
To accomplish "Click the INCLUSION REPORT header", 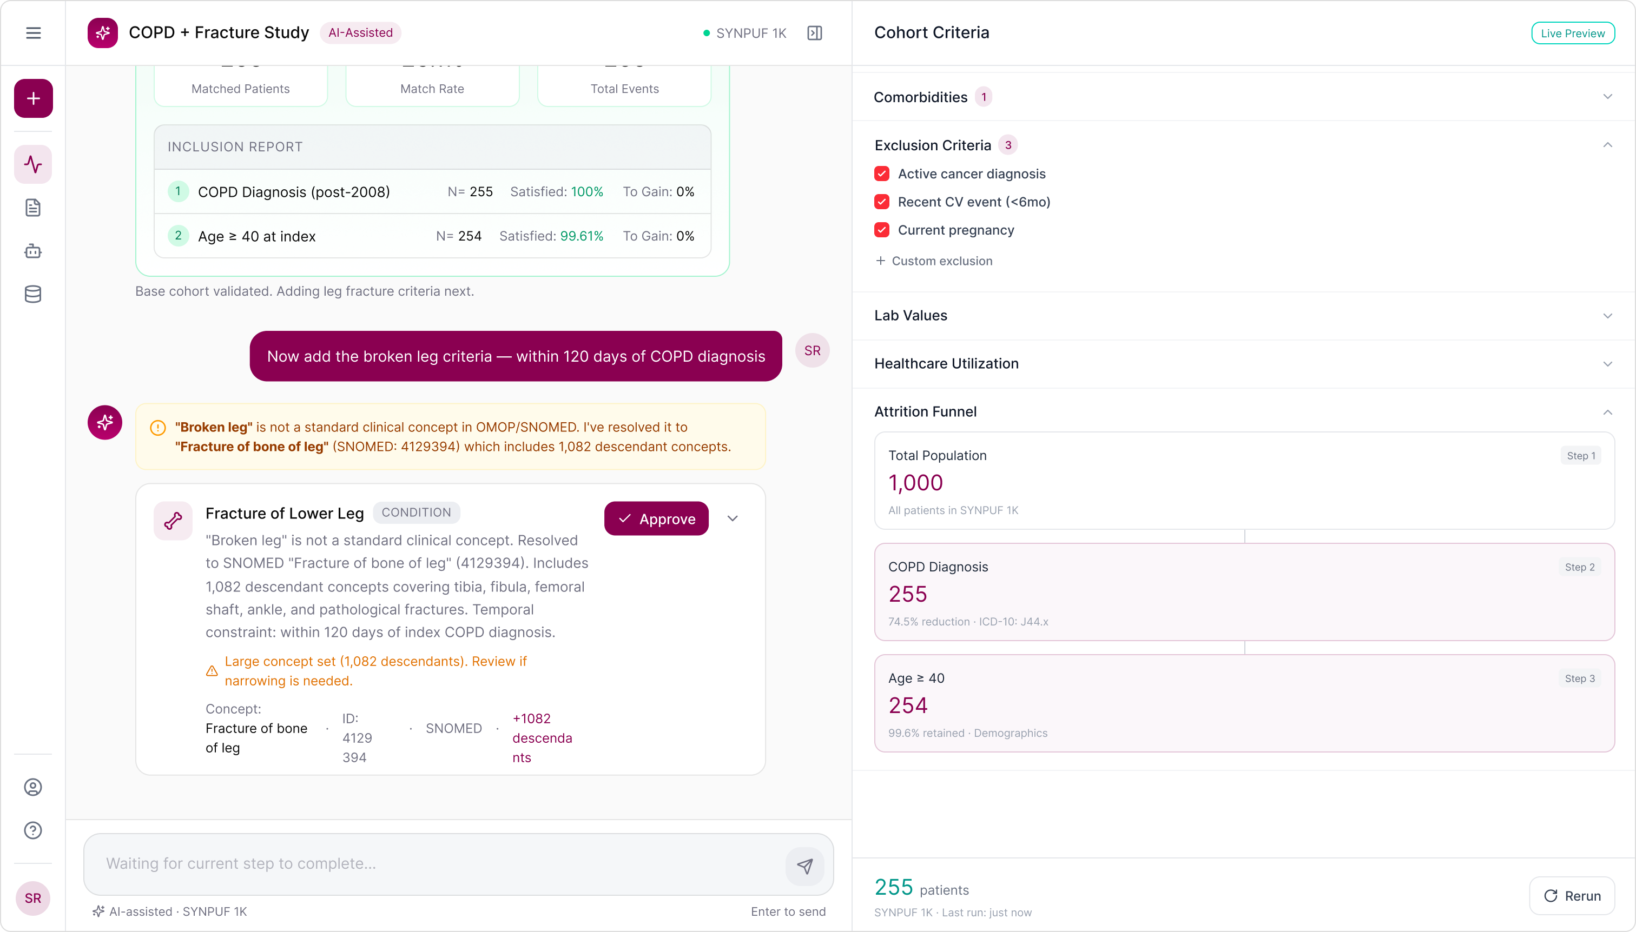I will [x=432, y=147].
